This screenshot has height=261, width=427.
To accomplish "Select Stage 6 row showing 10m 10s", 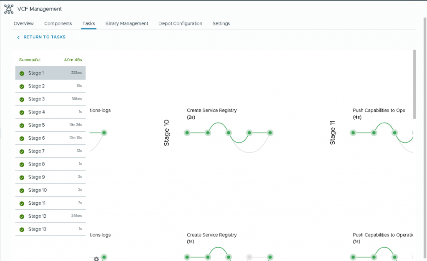I will 50,138.
